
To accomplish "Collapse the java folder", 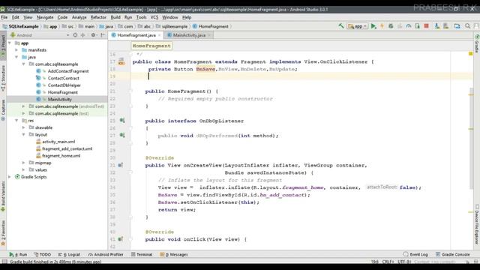I will (16, 57).
